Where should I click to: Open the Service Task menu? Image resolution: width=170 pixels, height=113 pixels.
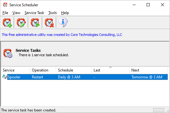coord(34,13)
